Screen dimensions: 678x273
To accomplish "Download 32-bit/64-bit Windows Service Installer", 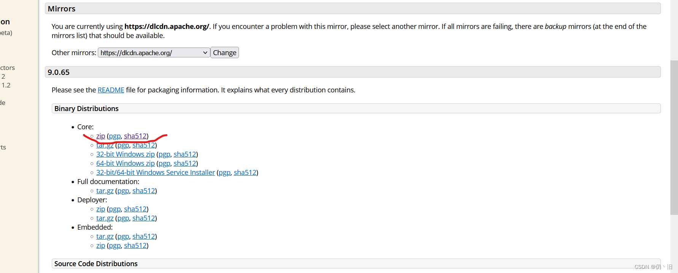I will tap(155, 172).
